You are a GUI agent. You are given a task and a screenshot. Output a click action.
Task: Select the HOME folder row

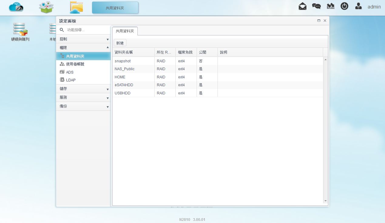[218, 77]
